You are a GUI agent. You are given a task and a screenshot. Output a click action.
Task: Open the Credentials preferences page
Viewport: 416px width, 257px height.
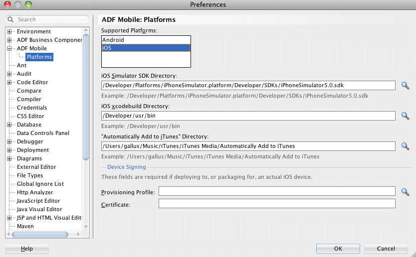click(32, 108)
